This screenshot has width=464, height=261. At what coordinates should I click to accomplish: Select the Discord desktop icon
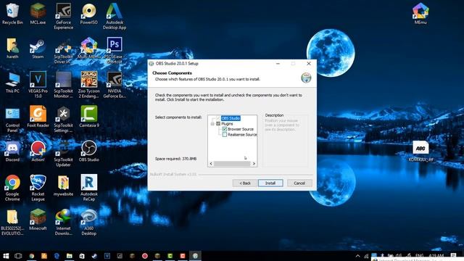coord(12,152)
